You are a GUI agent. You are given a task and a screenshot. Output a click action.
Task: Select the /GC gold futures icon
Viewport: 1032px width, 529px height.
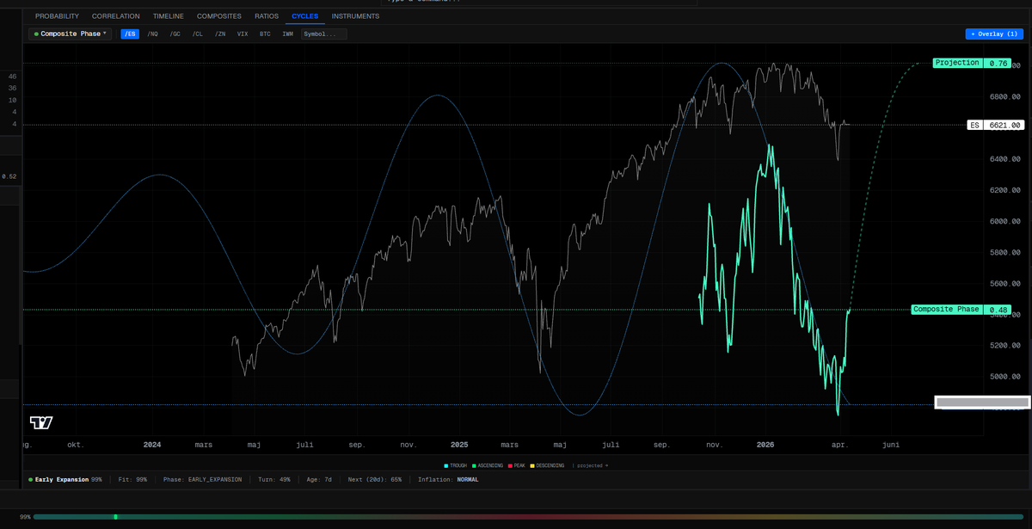point(175,34)
